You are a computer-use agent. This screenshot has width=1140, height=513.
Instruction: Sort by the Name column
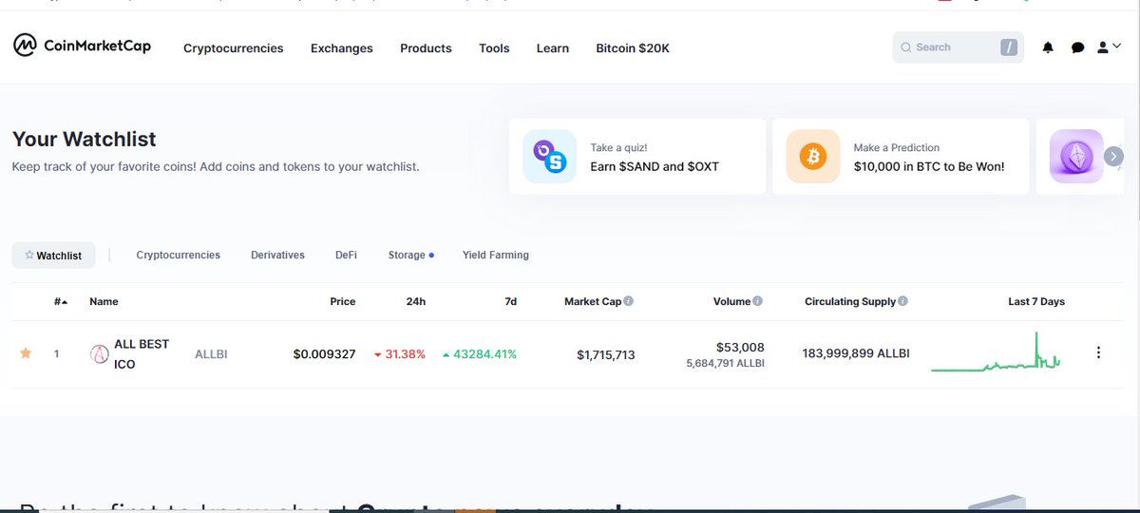pyautogui.click(x=104, y=302)
